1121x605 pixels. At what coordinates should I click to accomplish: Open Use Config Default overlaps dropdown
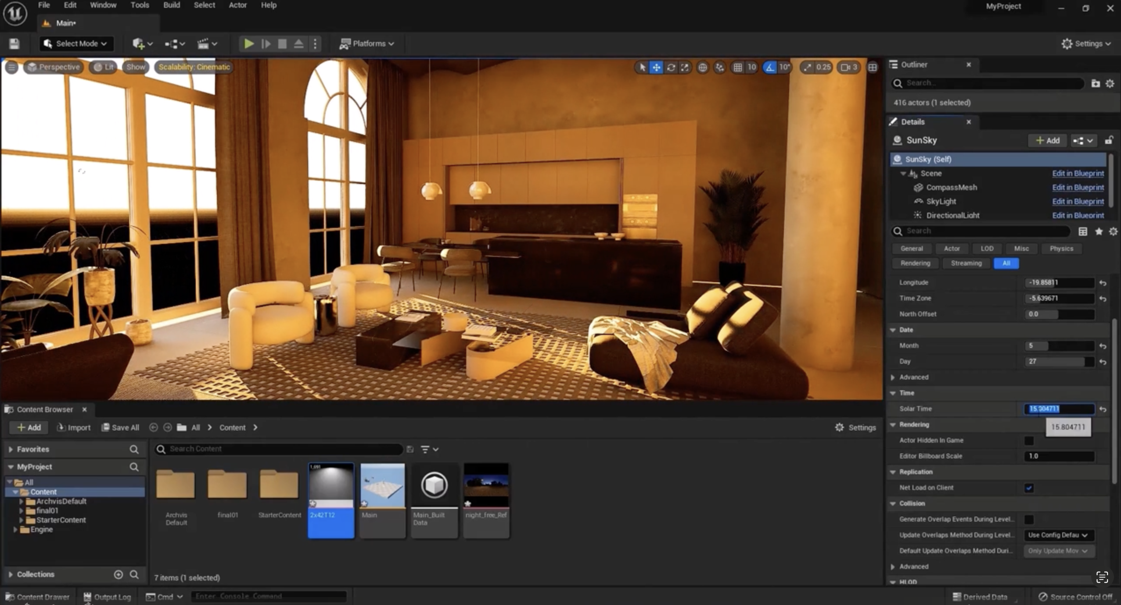pos(1058,535)
